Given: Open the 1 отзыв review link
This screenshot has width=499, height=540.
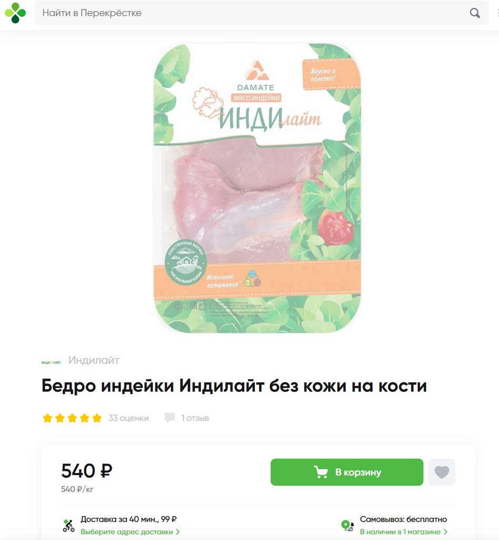Looking at the screenshot, I should [x=195, y=418].
